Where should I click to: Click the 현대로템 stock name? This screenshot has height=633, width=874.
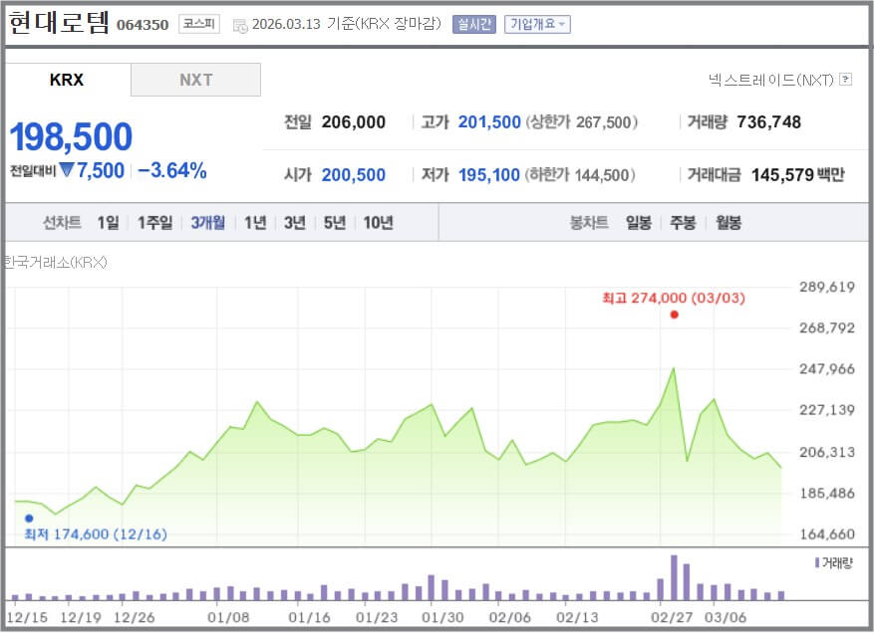point(59,23)
